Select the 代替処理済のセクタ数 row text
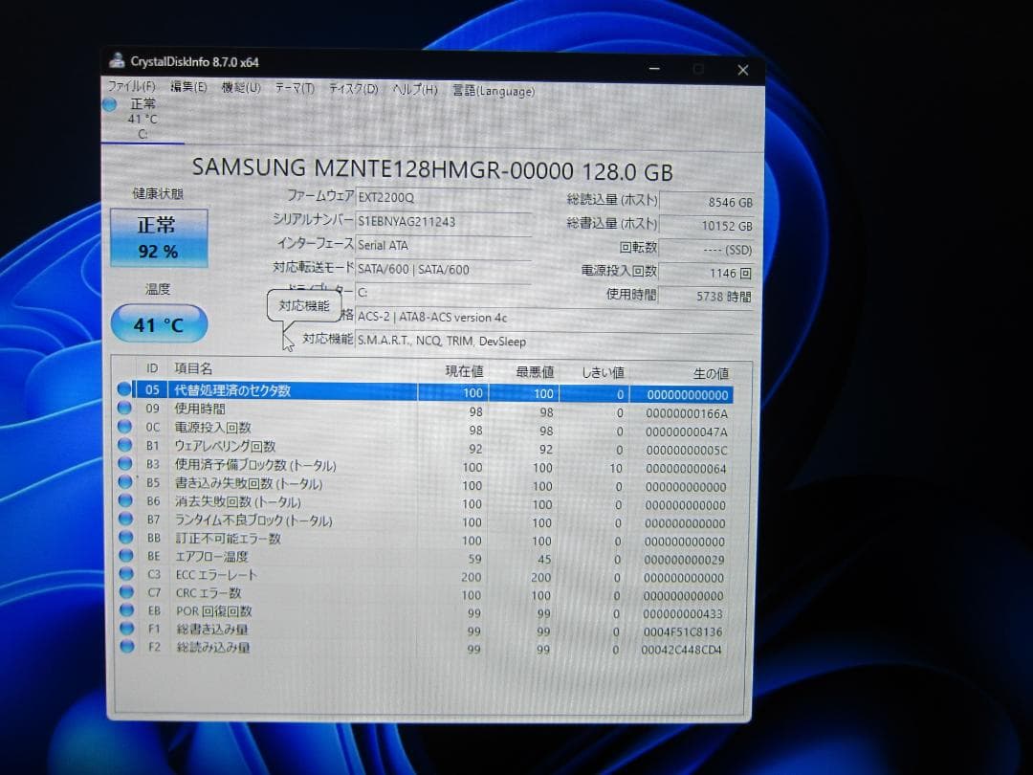Viewport: 1033px width, 775px height. [232, 390]
